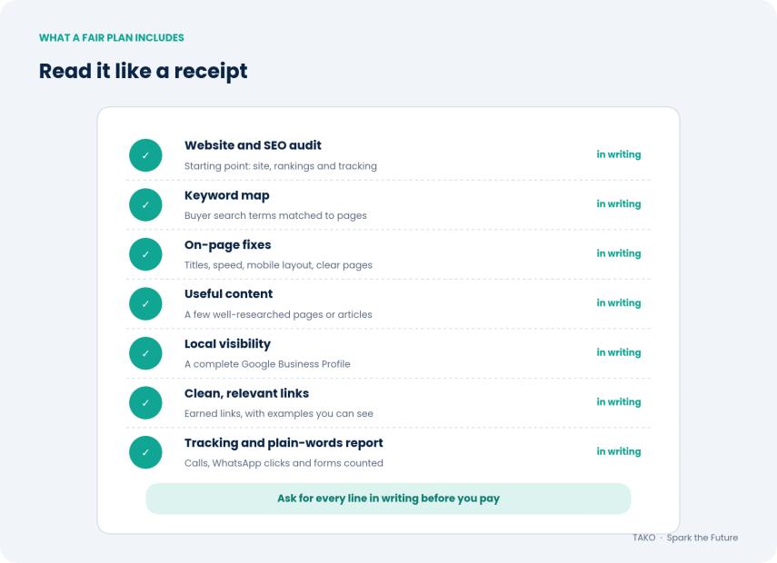The height and width of the screenshot is (563, 777).
Task: Click 'in writing' in the On-page fixes row
Action: click(619, 253)
